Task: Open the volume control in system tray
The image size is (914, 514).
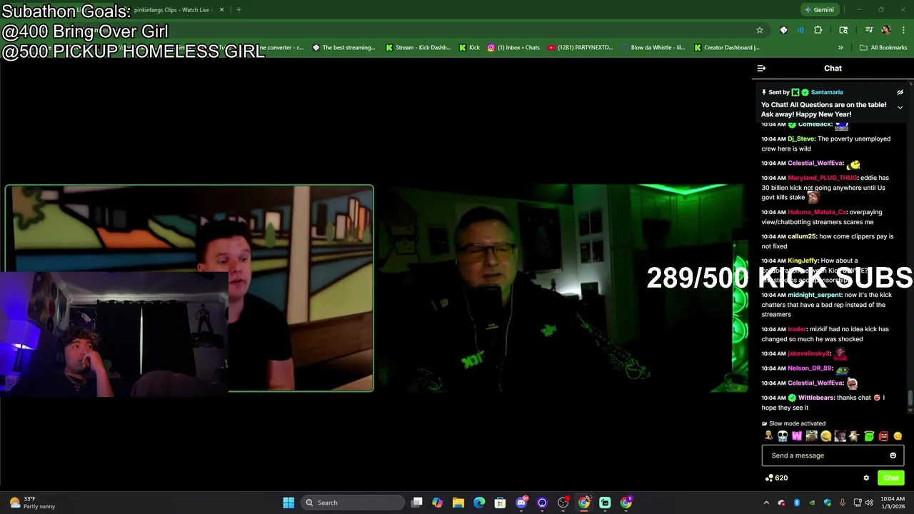Action: click(x=869, y=503)
